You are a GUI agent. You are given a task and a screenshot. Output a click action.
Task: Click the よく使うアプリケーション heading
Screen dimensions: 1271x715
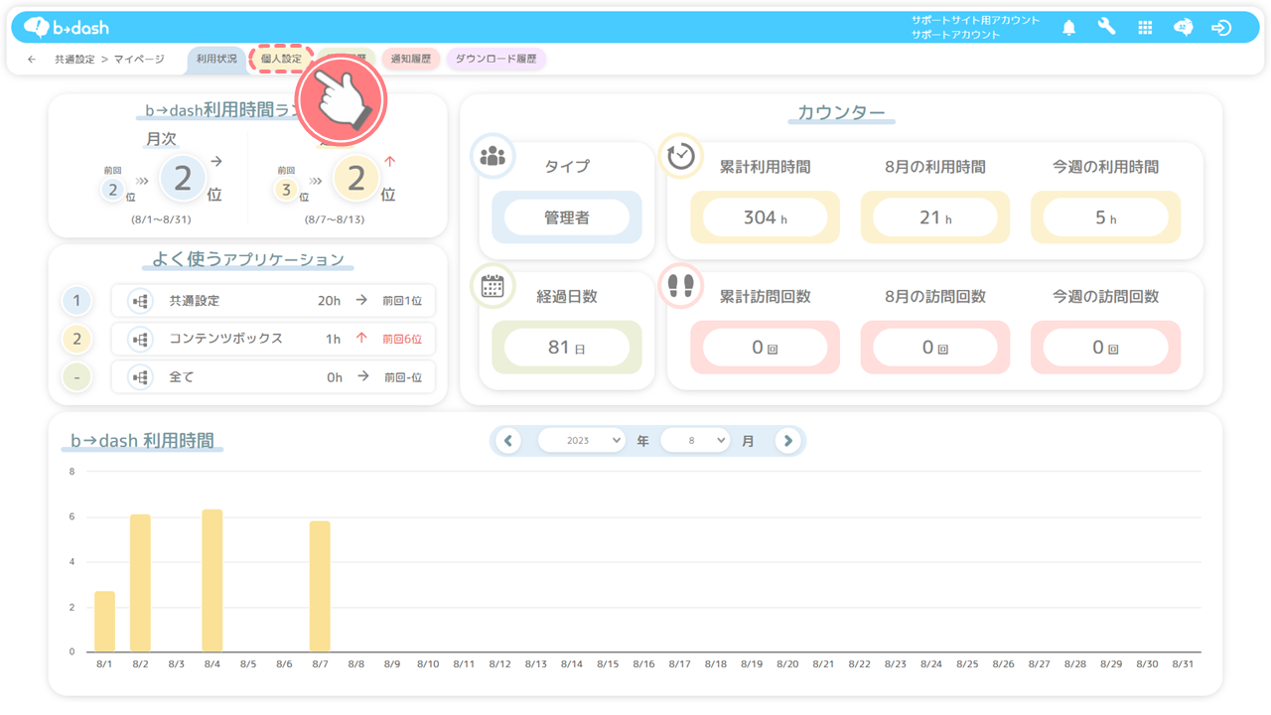pyautogui.click(x=248, y=259)
